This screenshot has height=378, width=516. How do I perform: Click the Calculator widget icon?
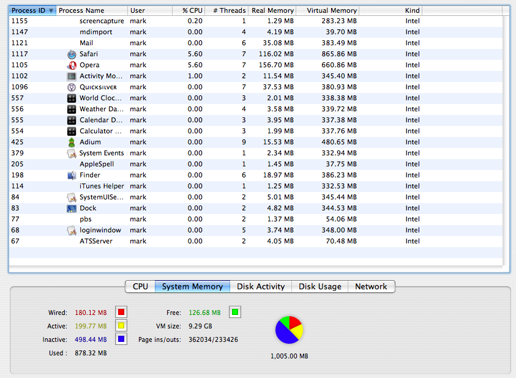pyautogui.click(x=72, y=132)
